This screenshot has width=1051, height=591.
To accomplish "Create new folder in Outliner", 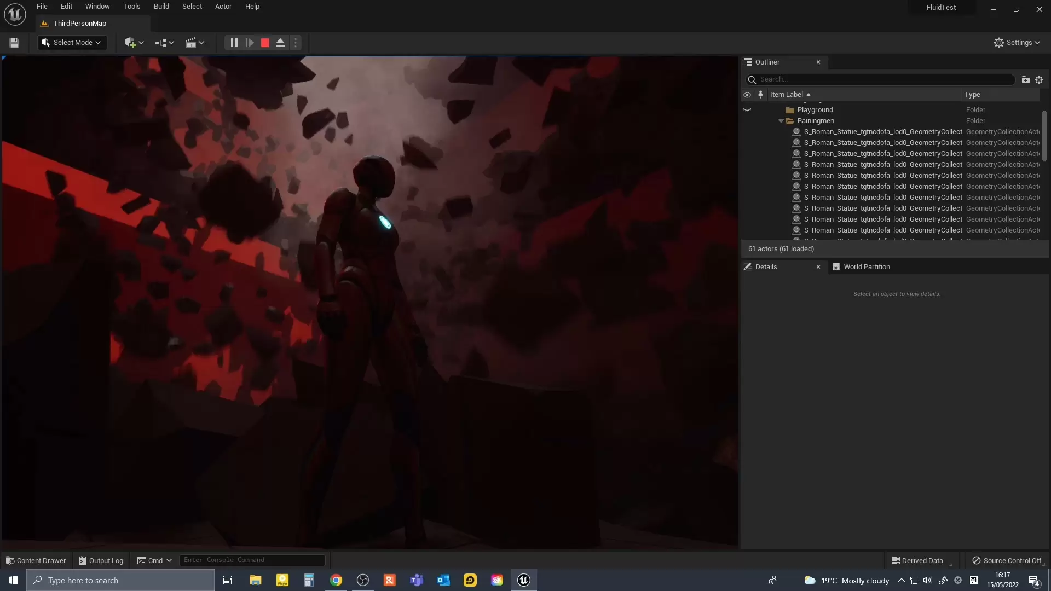I will (x=1025, y=80).
